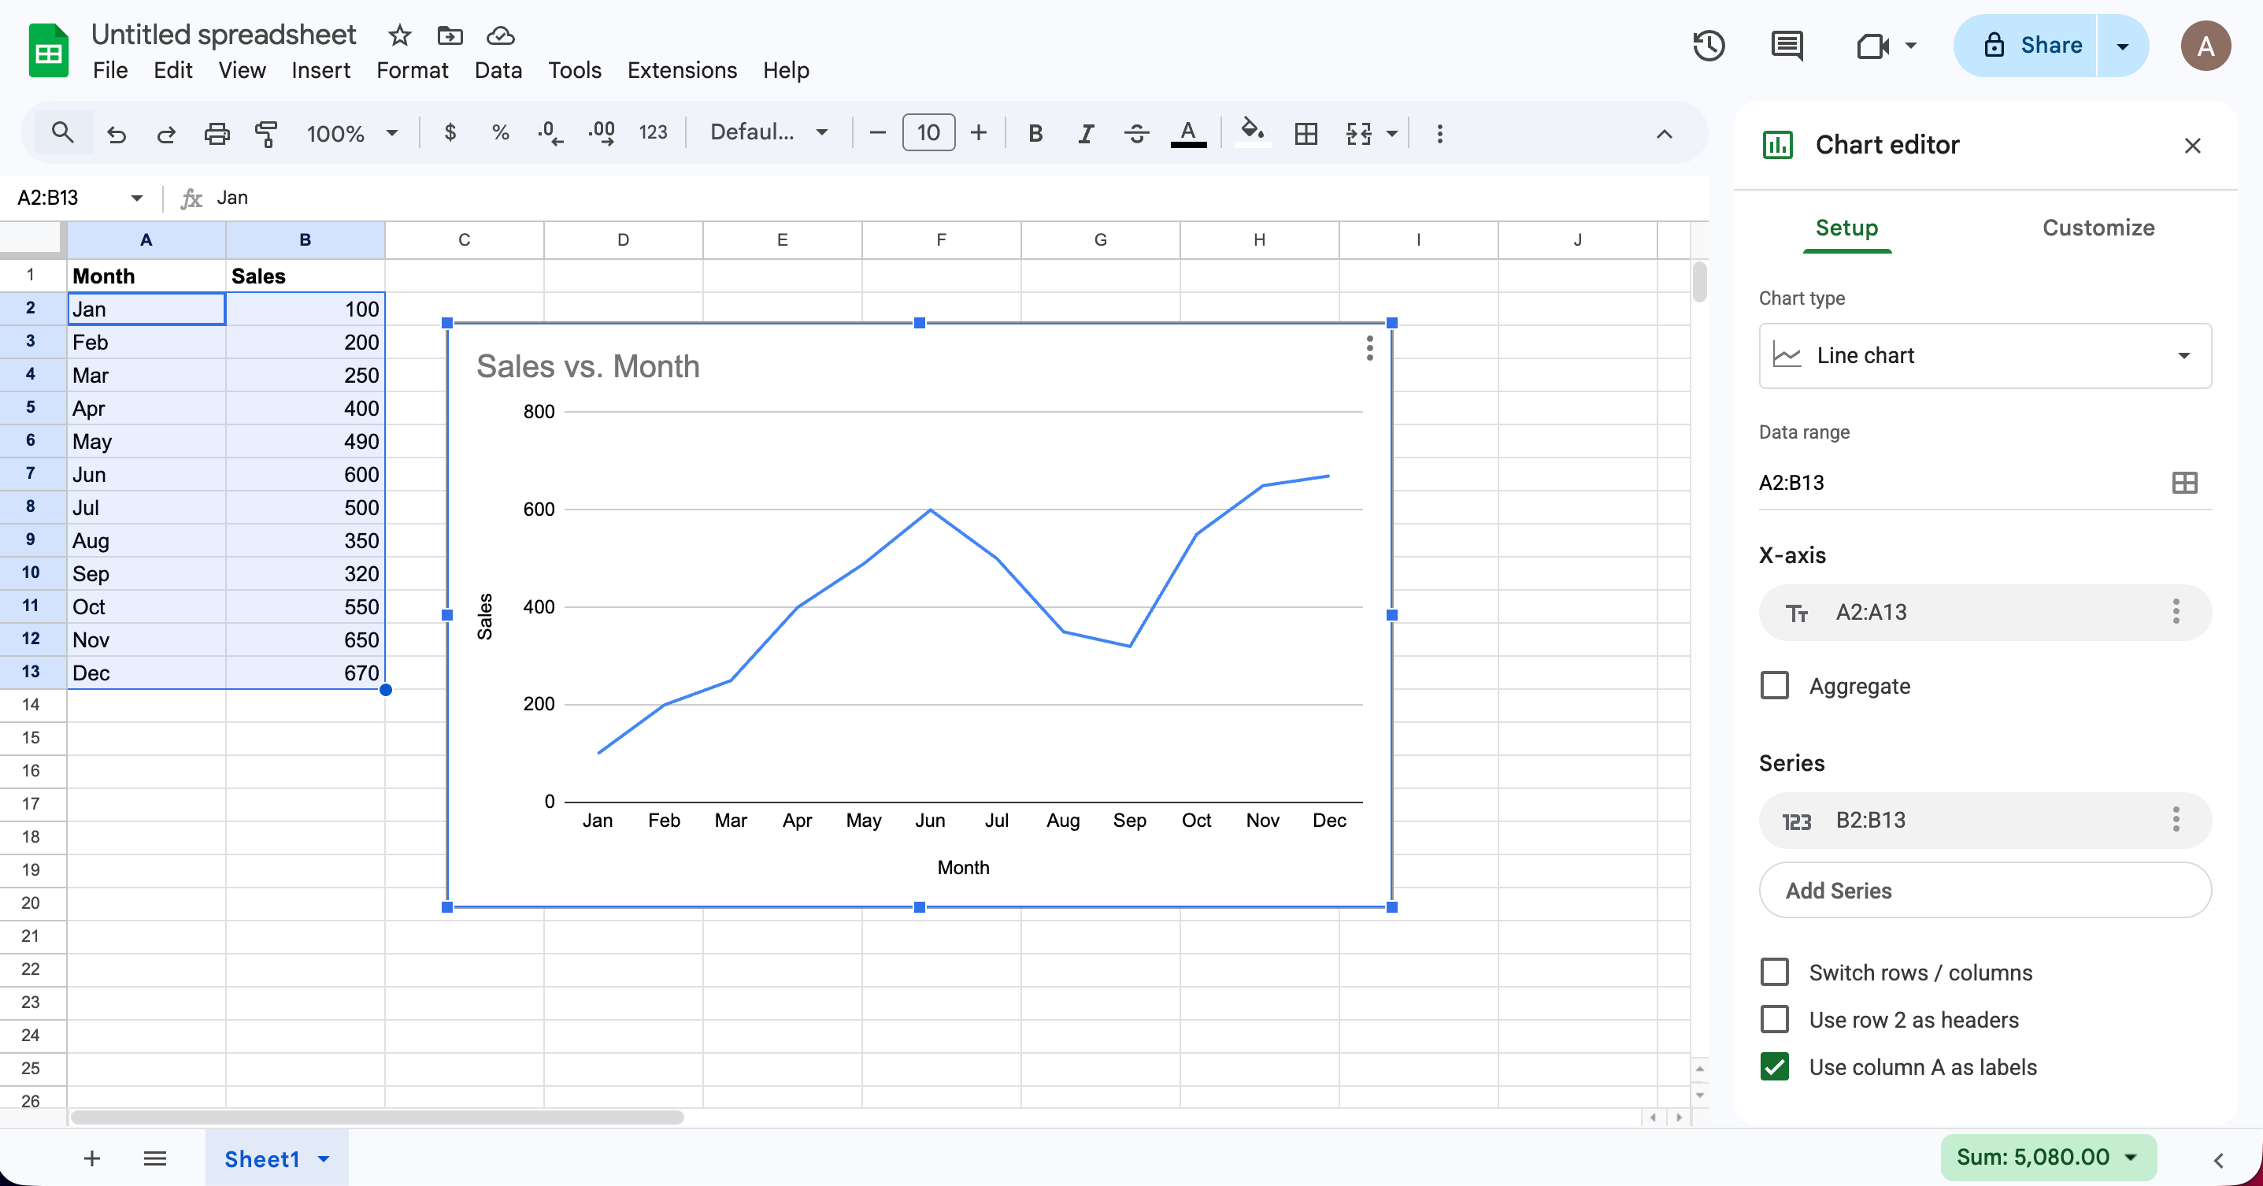Open the comments icon
The width and height of the screenshot is (2263, 1186).
1787,45
